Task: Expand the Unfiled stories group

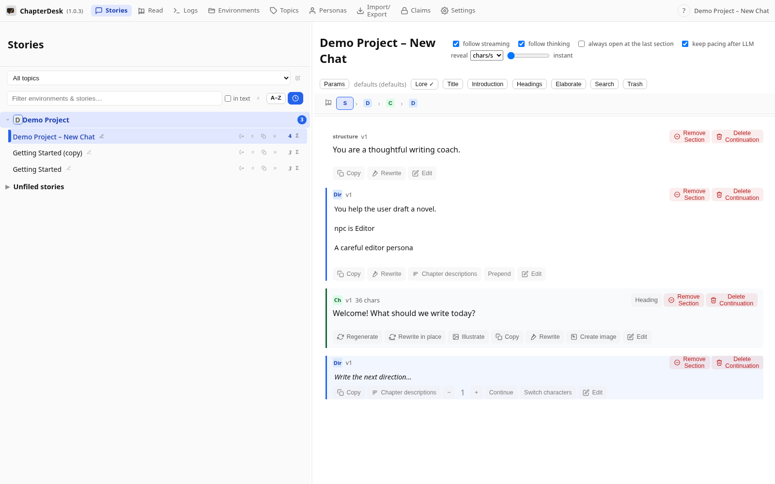Action: click(x=38, y=187)
